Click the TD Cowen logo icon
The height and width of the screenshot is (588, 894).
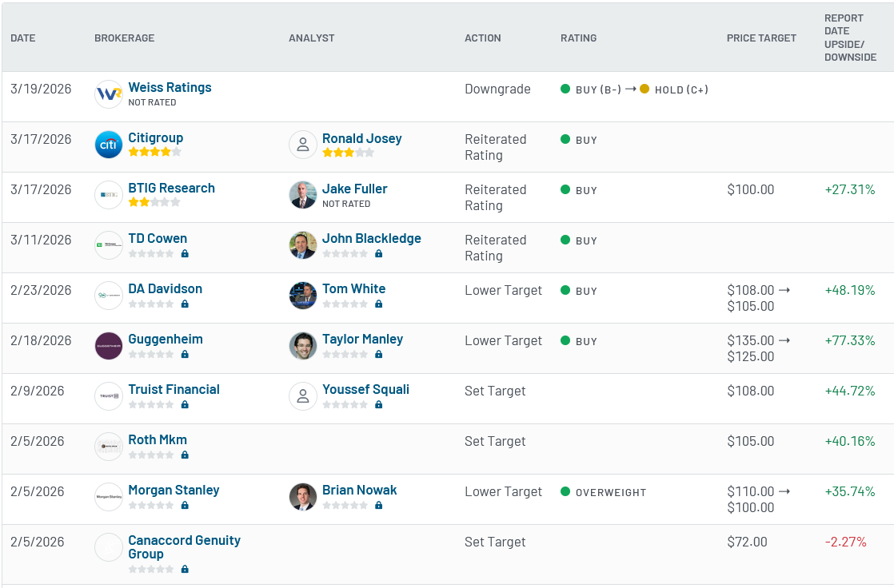(x=108, y=245)
